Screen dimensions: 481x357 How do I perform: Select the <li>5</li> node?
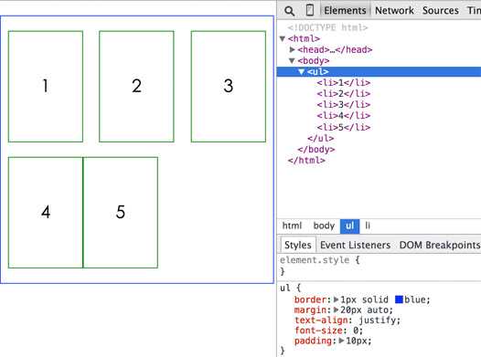[344, 127]
